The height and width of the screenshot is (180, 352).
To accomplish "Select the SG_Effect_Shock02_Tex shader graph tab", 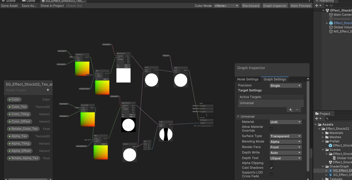I will [63, 1].
